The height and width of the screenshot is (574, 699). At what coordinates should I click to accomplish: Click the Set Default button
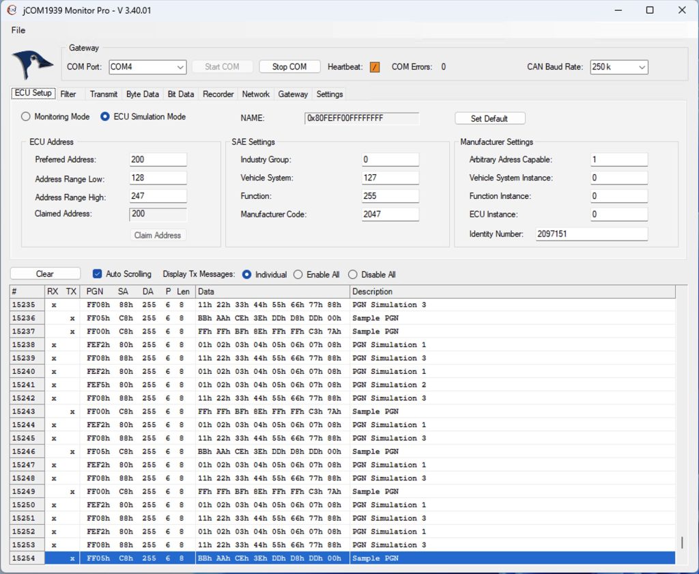click(489, 118)
